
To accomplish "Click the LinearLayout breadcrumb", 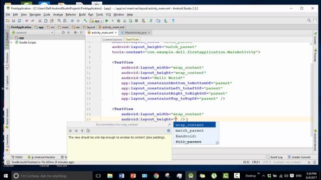I will click(x=112, y=39).
